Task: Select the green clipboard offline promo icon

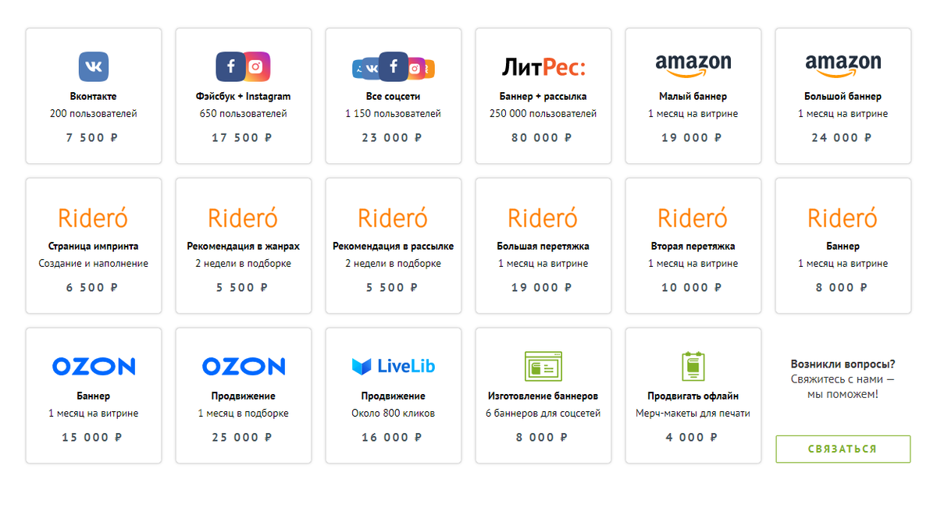Action: click(693, 366)
